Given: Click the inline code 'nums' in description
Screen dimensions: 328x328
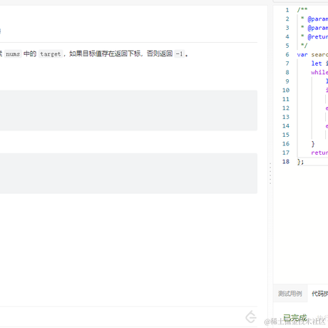Looking at the screenshot, I should pyautogui.click(x=13, y=54).
